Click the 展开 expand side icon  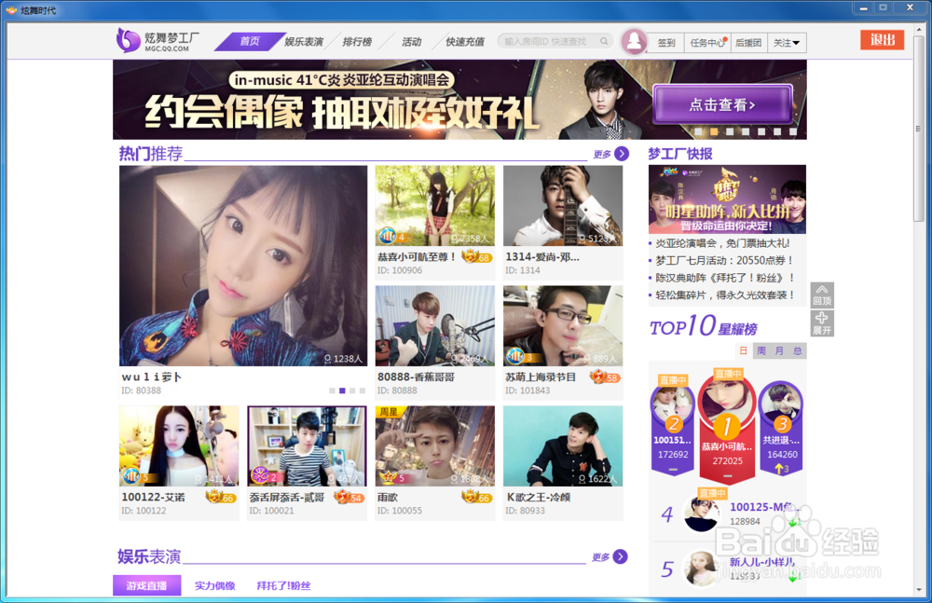(x=822, y=323)
